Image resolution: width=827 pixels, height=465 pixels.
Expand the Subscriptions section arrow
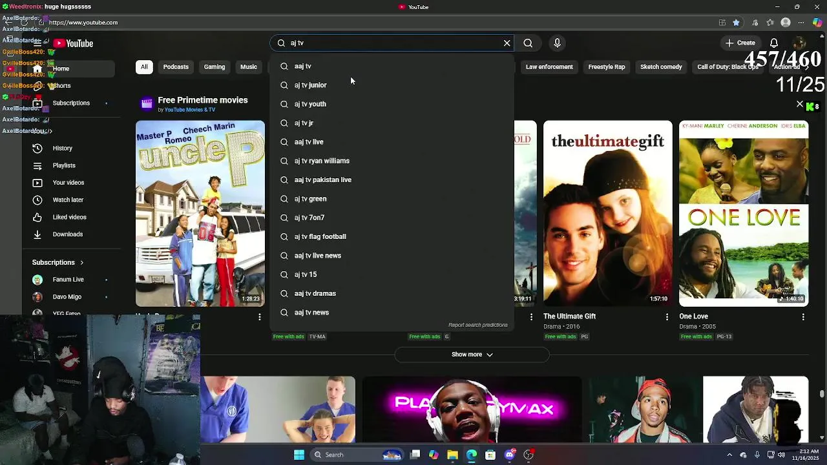(82, 263)
